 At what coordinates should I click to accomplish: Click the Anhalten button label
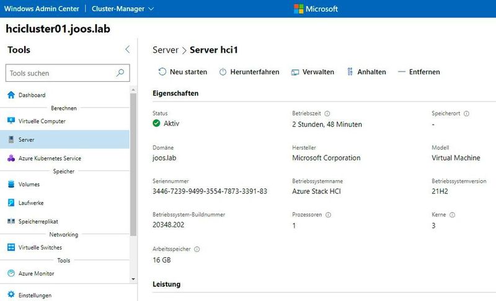(371, 72)
